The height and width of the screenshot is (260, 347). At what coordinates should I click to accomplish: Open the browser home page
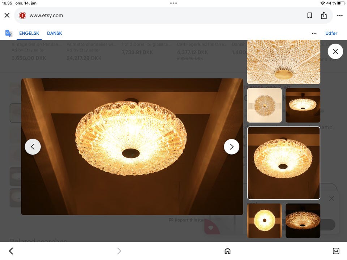pyautogui.click(x=227, y=251)
